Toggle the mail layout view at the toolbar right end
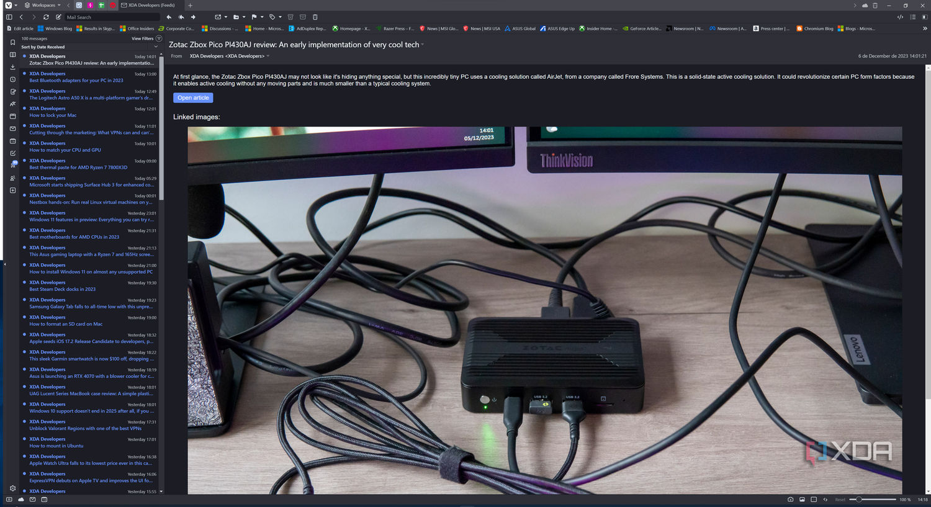Image resolution: width=931 pixels, height=507 pixels. (925, 17)
